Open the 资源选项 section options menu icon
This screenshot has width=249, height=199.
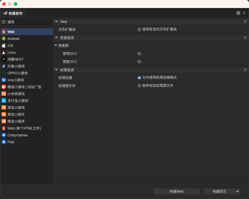[x=245, y=38]
